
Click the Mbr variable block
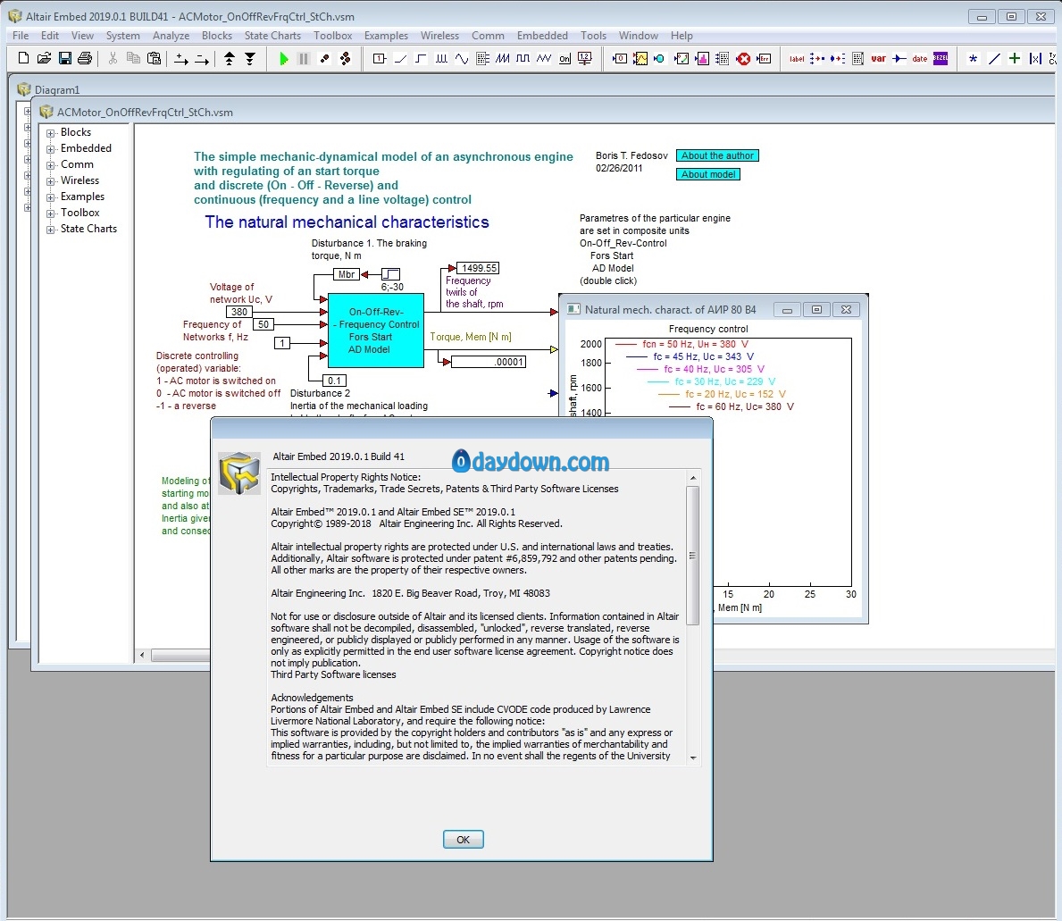click(346, 274)
